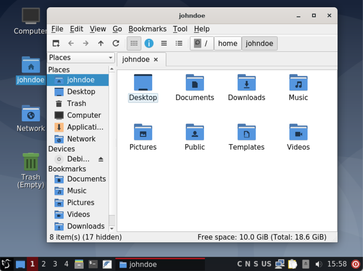Select Trash in the Places sidebar
This screenshot has width=363, height=271.
76,103
